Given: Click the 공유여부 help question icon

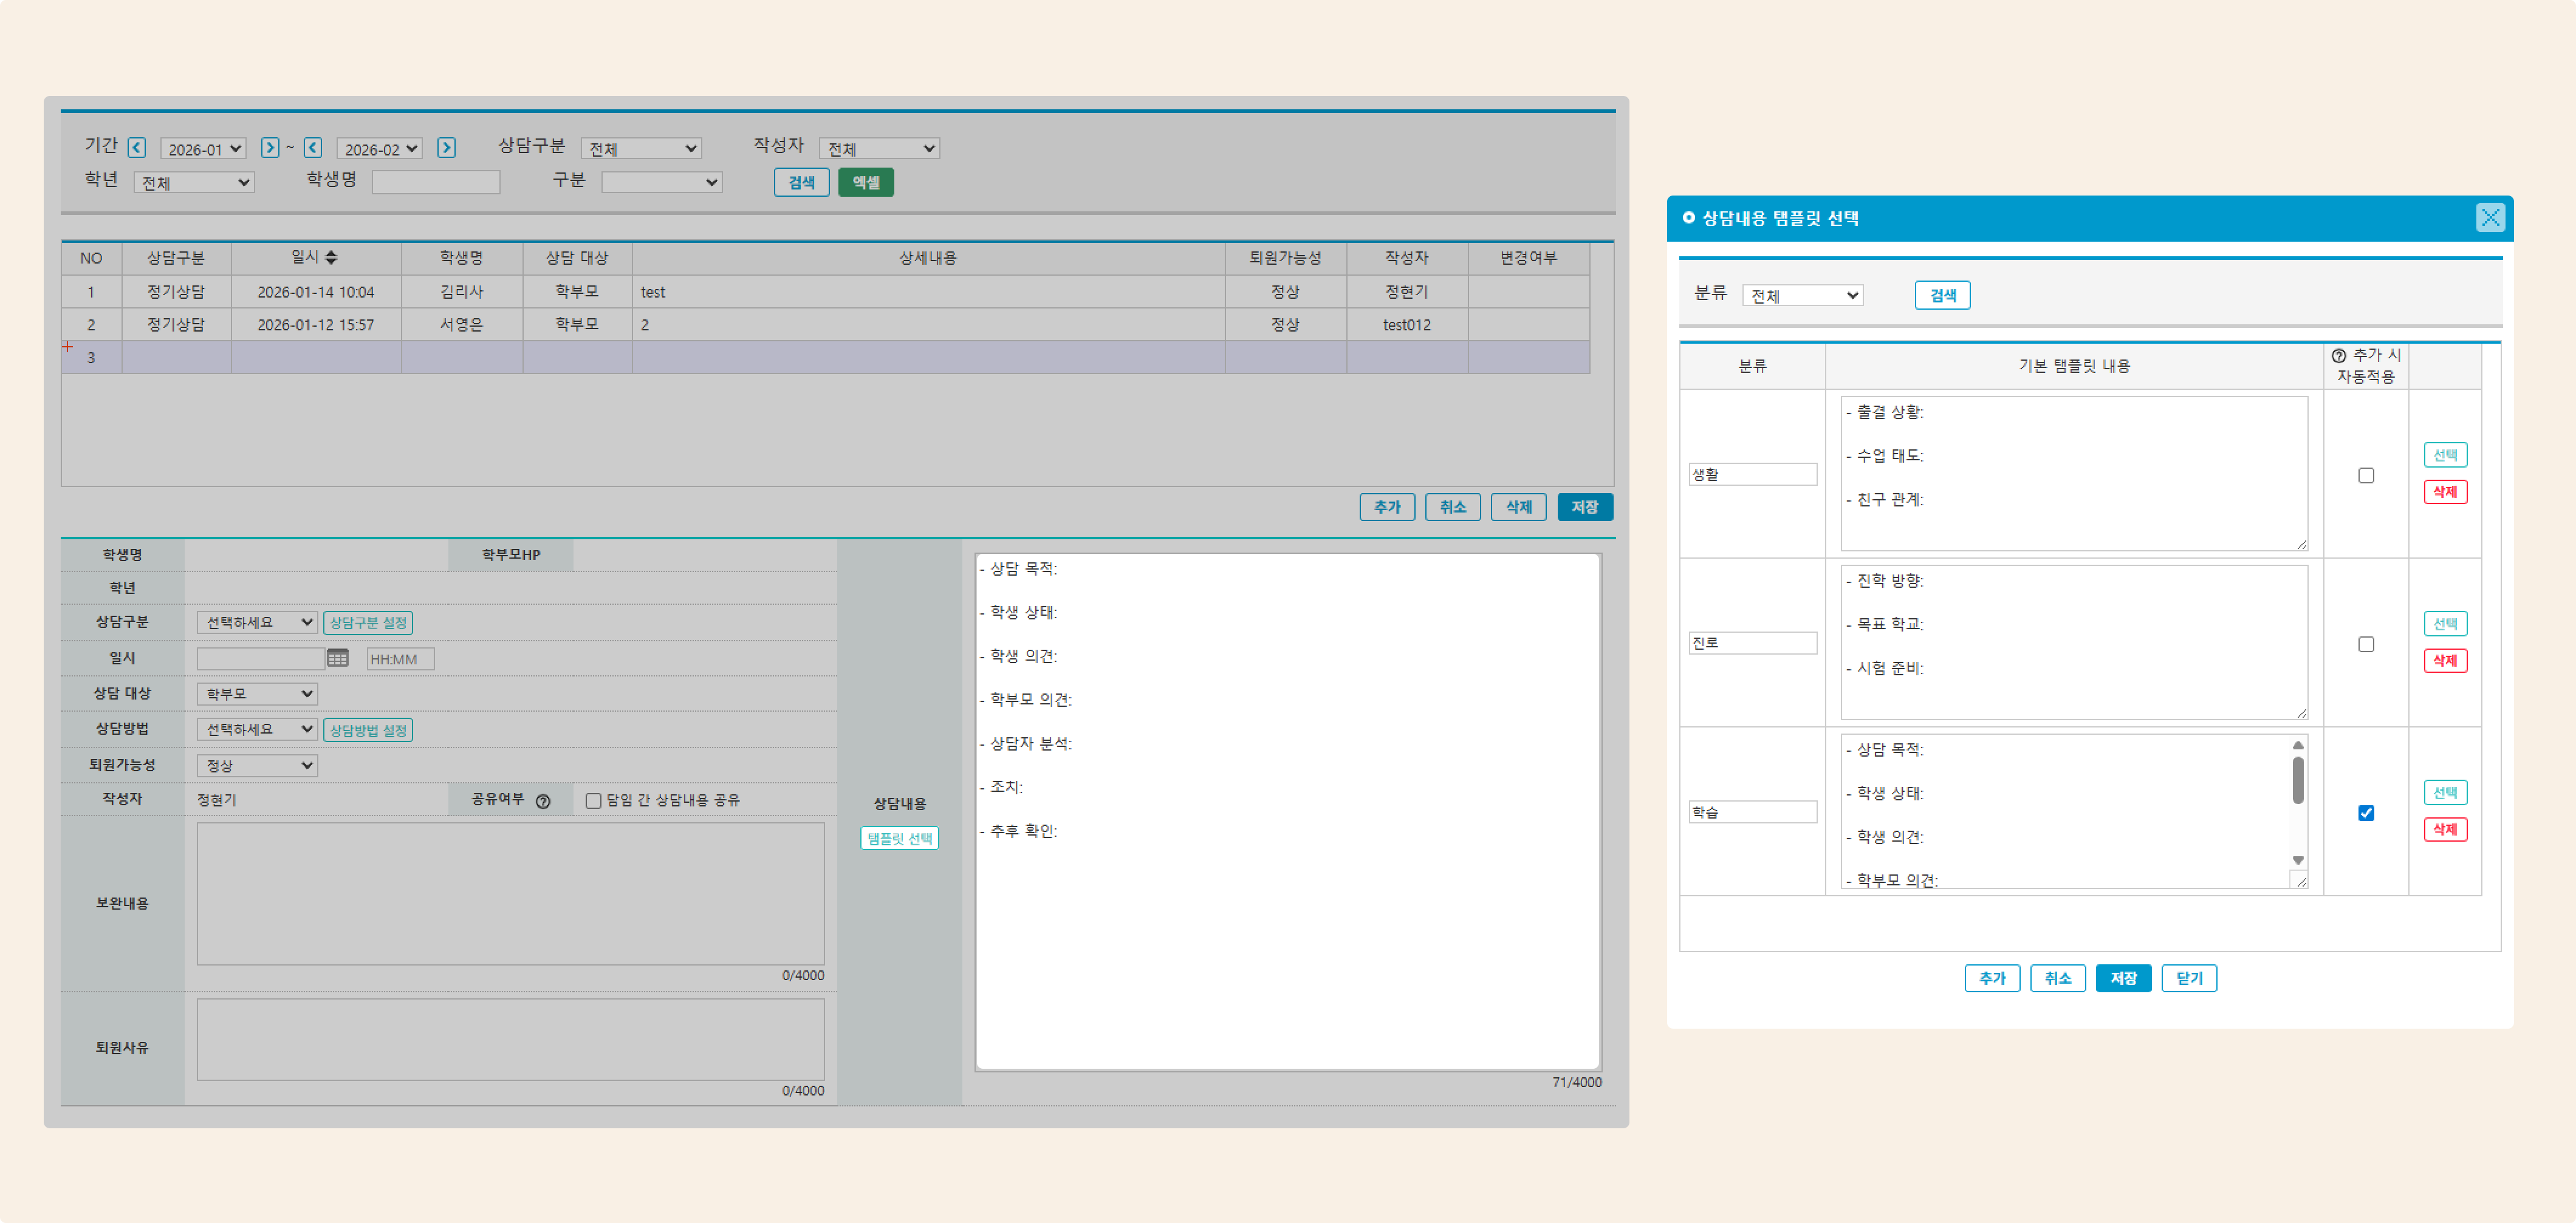Looking at the screenshot, I should point(543,802).
